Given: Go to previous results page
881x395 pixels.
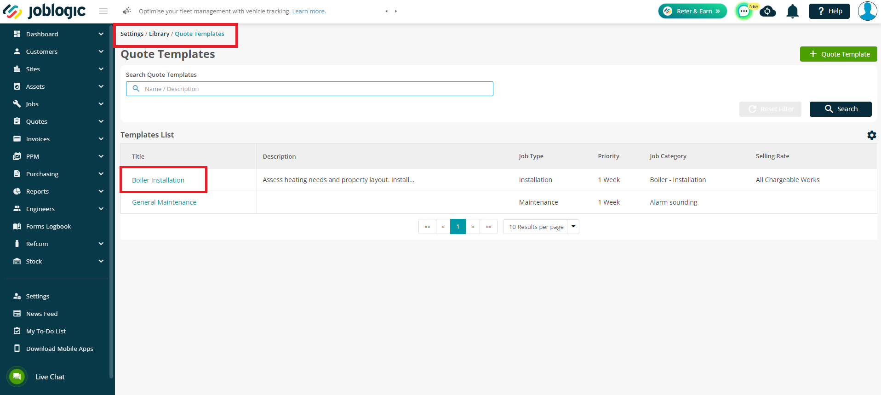Looking at the screenshot, I should pyautogui.click(x=443, y=227).
